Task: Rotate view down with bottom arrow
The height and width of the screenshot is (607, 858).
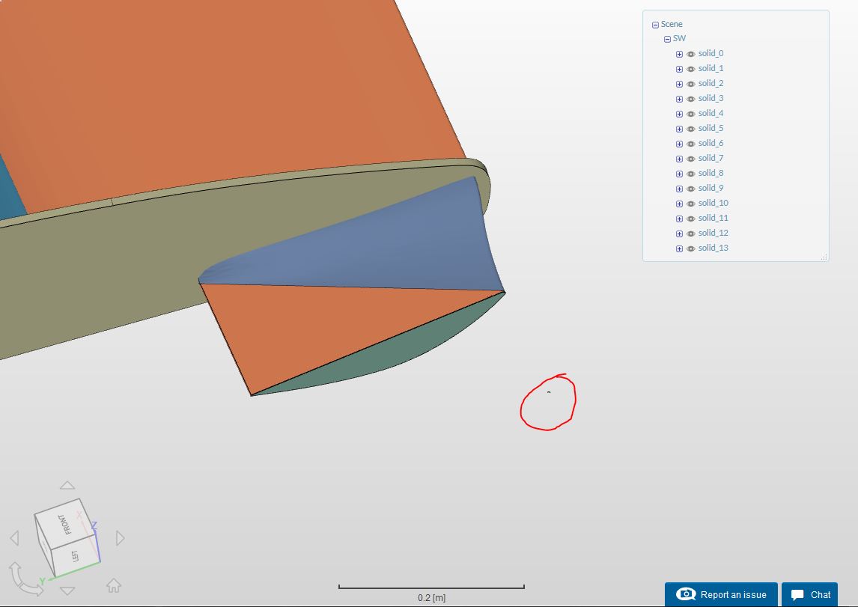Action: pyautogui.click(x=67, y=591)
